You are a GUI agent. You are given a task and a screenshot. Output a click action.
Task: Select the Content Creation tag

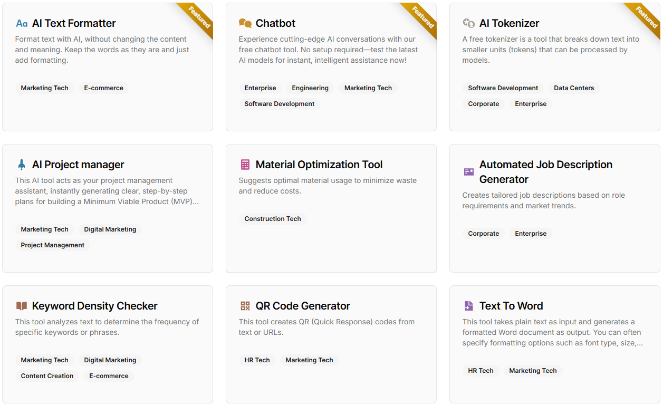click(x=47, y=375)
